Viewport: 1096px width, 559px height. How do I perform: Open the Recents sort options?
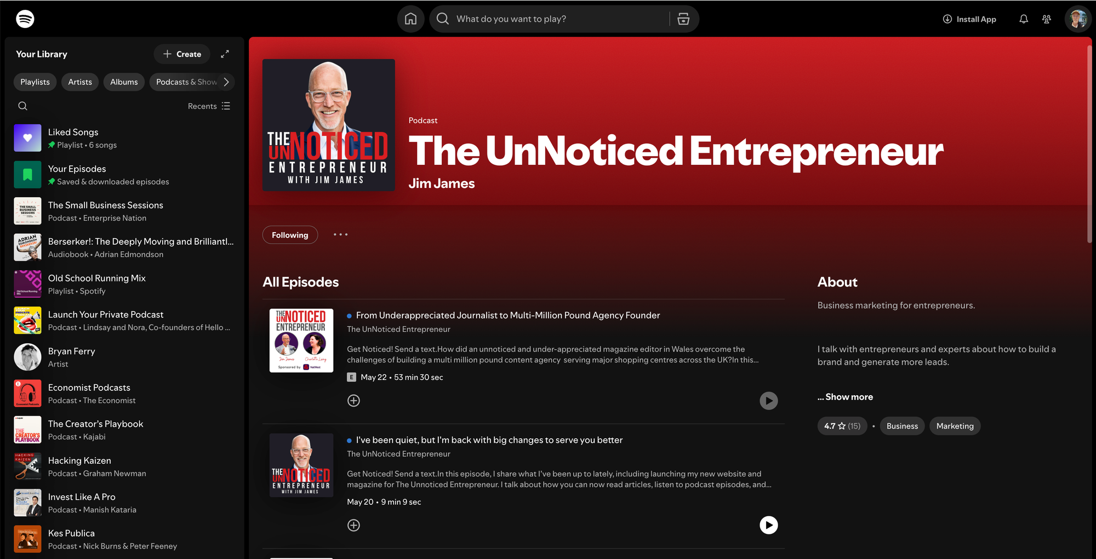[209, 106]
